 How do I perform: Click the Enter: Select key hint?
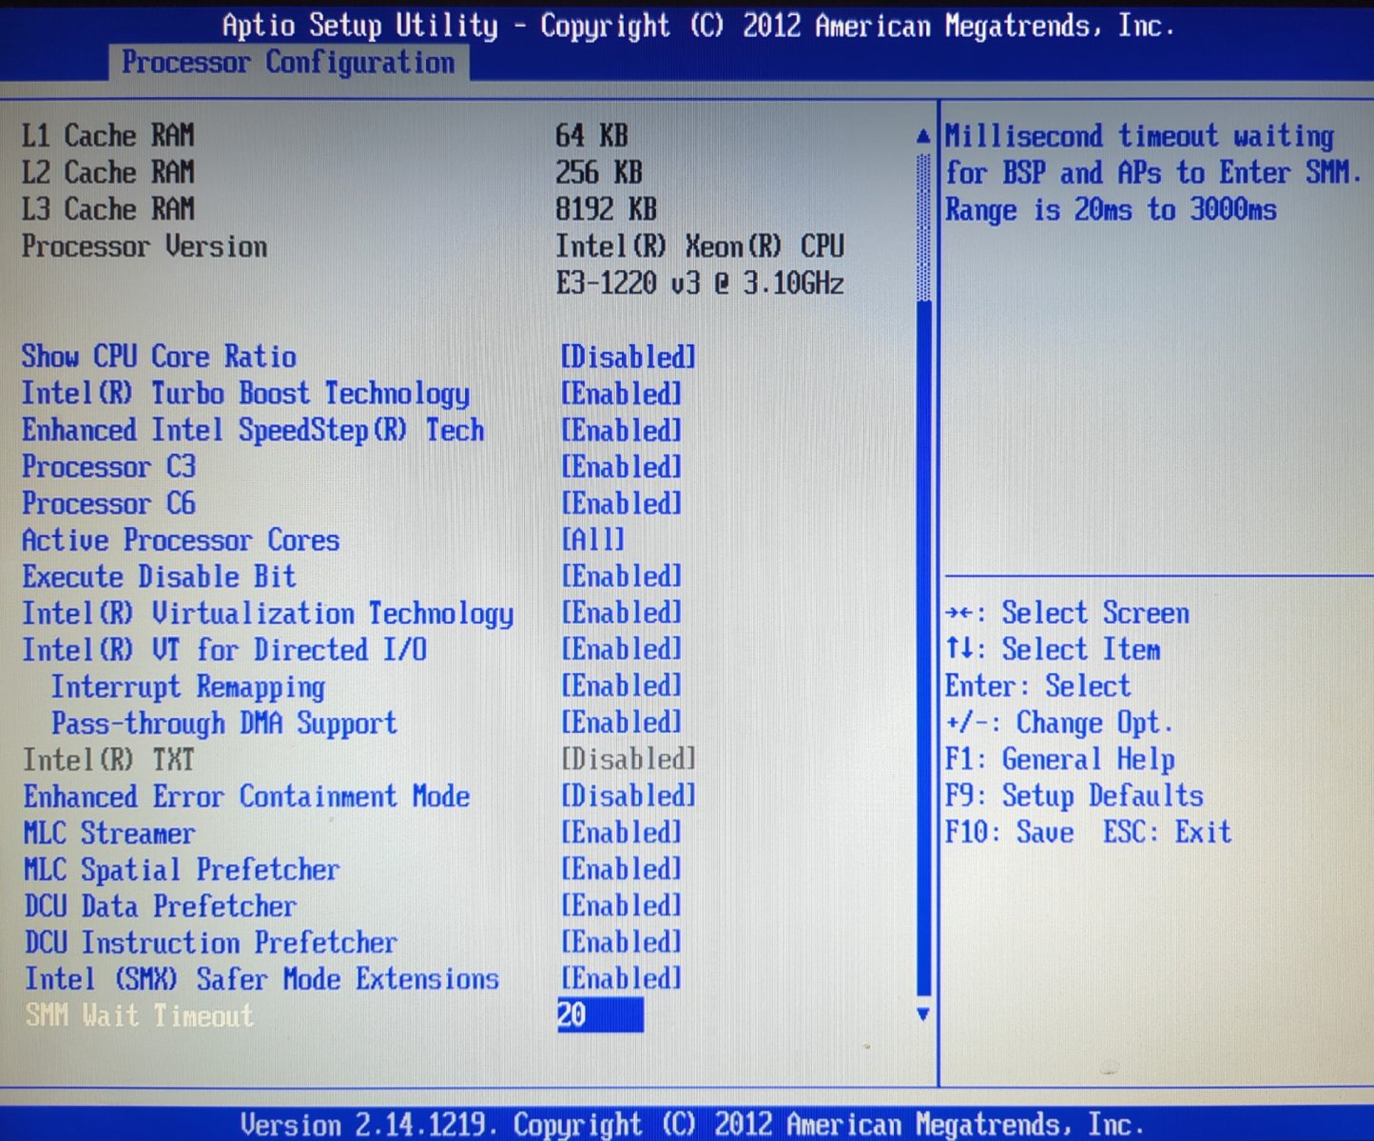[x=1038, y=687]
